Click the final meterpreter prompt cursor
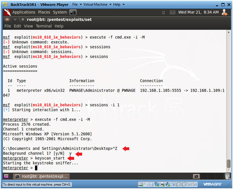Screen dimensions: 233x189 36,168
